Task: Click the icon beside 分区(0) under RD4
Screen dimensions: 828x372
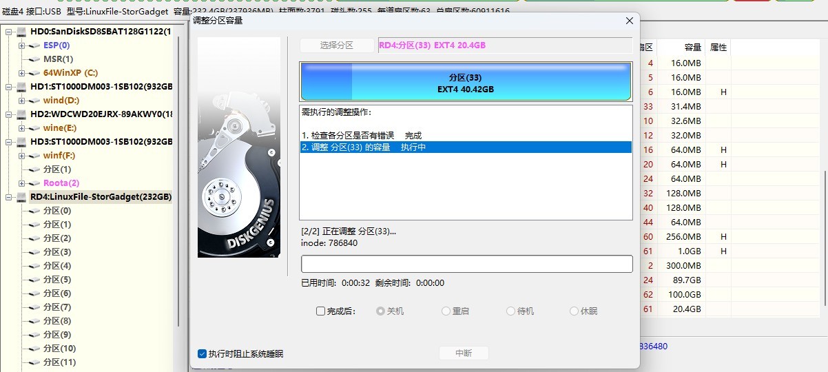Action: (35, 211)
